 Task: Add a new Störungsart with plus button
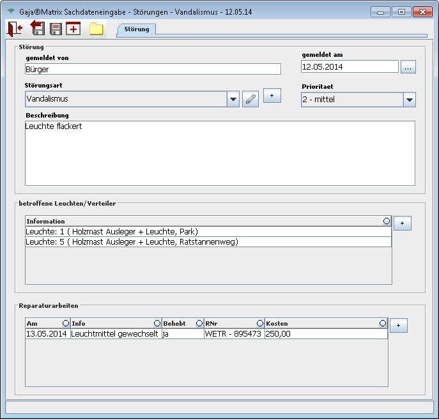click(x=272, y=96)
